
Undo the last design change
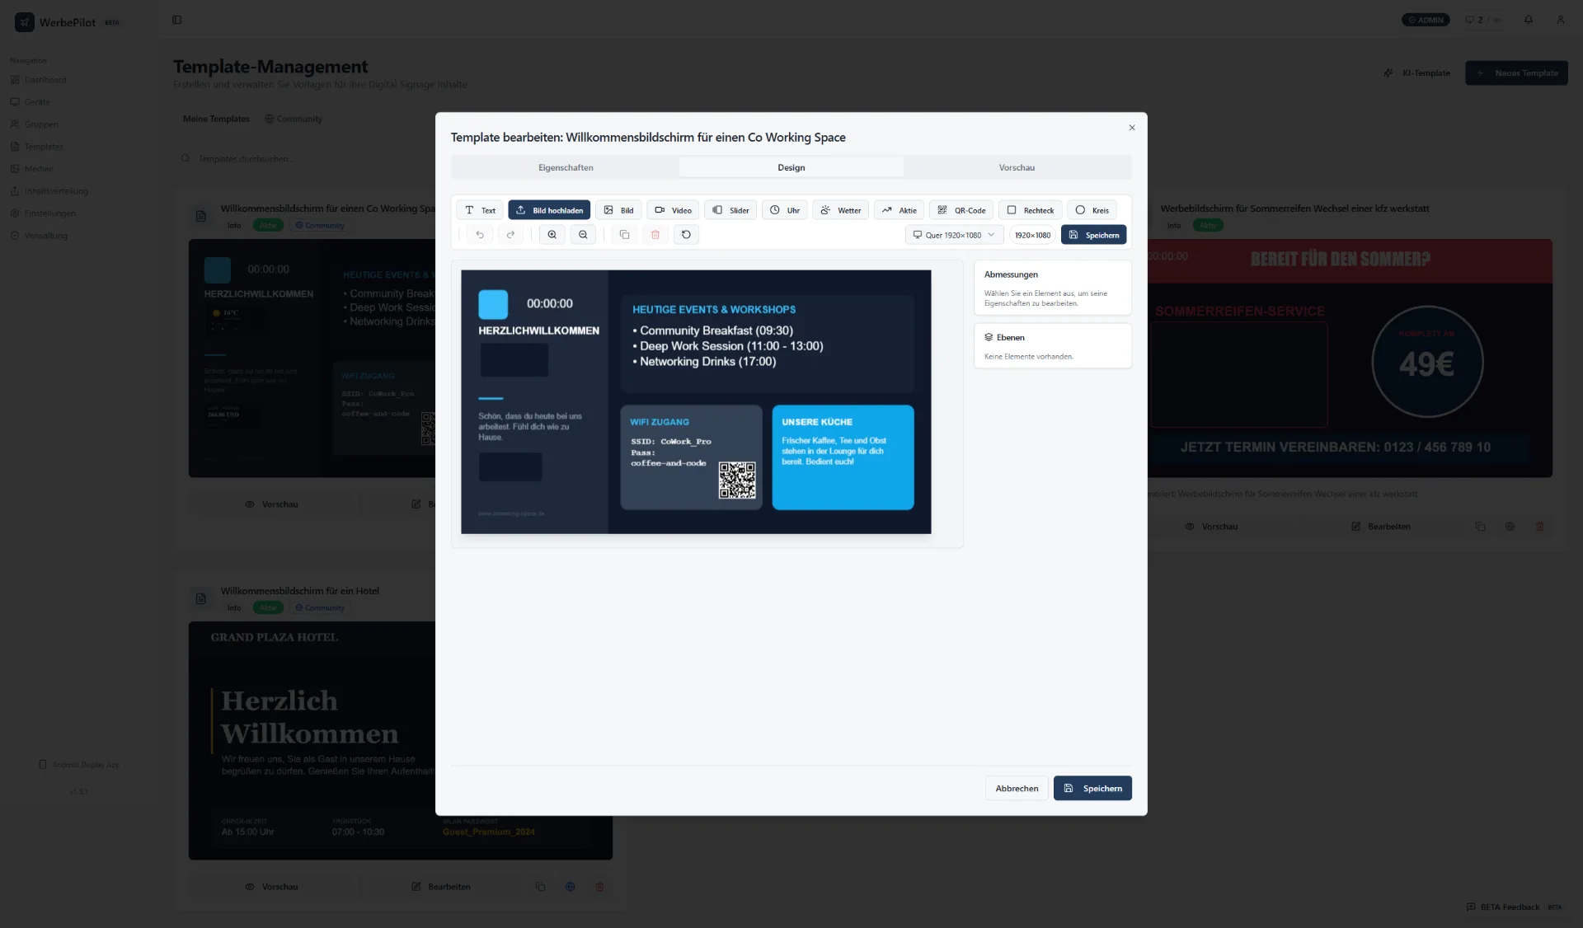[480, 235]
